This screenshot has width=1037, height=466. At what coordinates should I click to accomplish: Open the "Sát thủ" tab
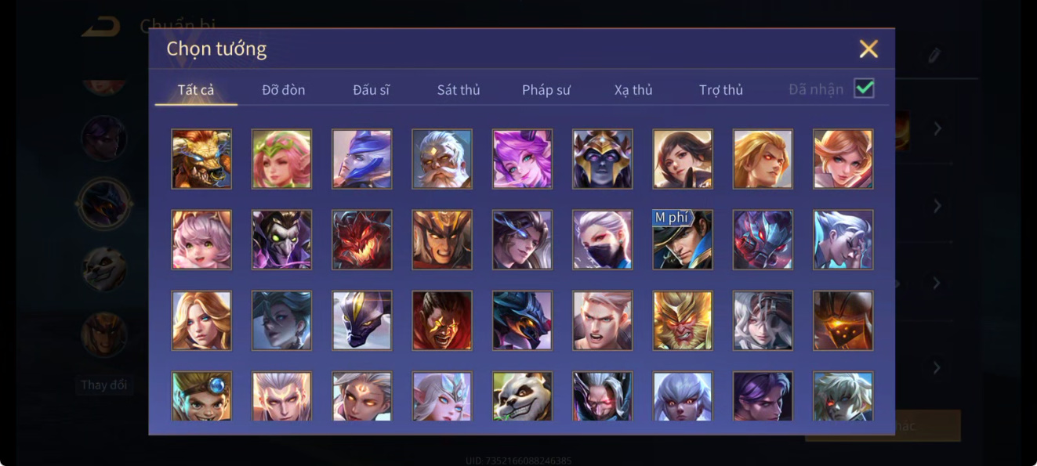459,90
